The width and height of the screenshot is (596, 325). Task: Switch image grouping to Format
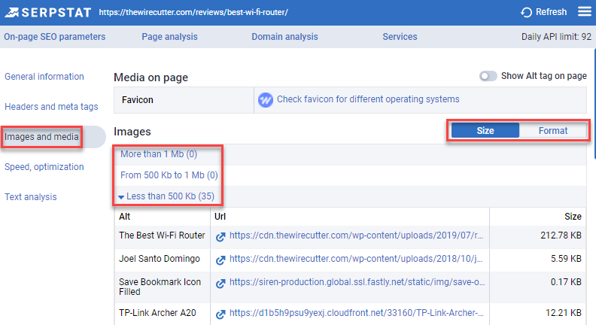pyautogui.click(x=553, y=131)
